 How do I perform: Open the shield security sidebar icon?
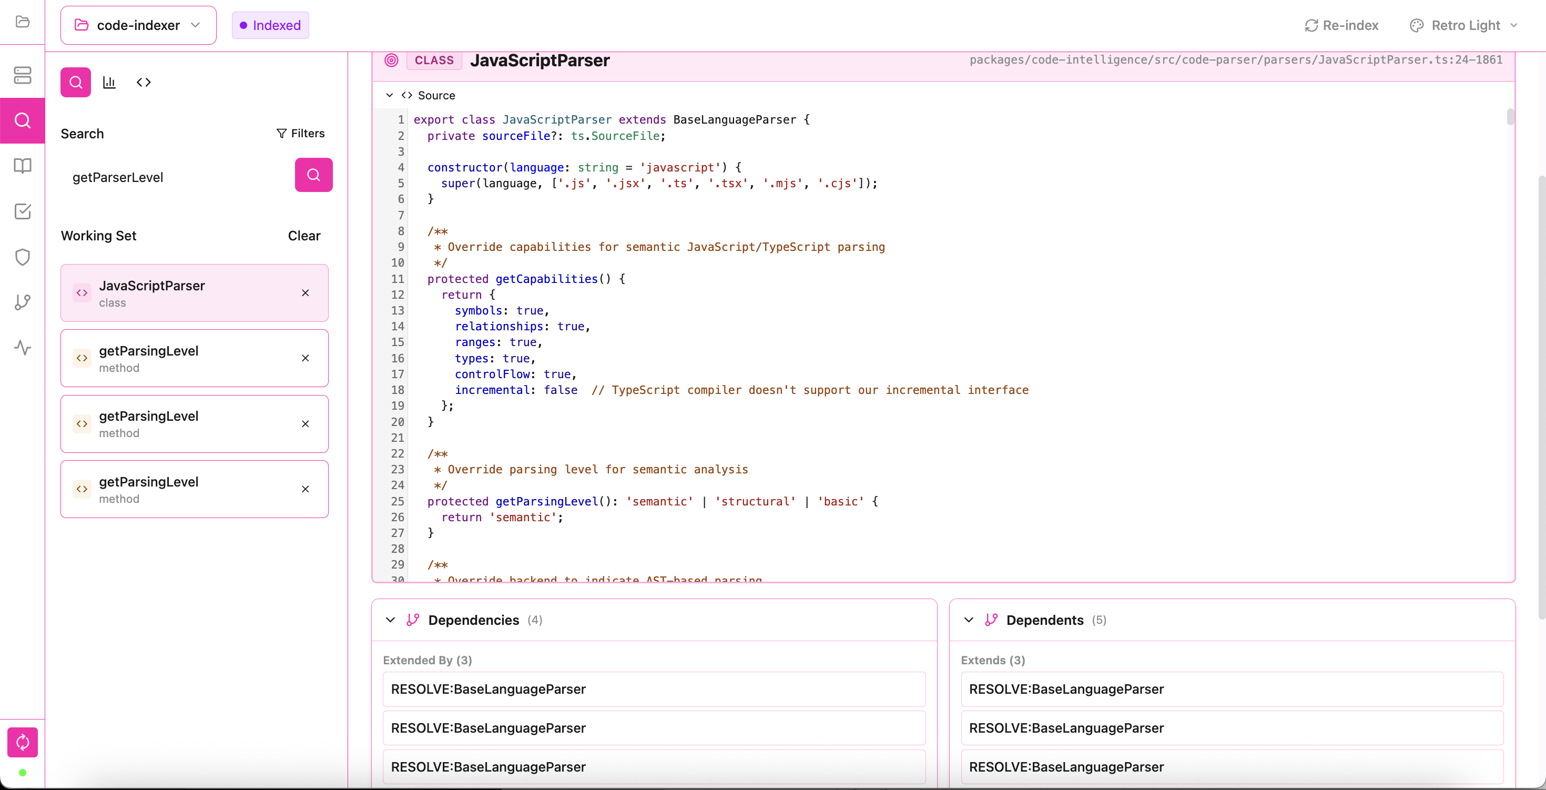(x=22, y=257)
